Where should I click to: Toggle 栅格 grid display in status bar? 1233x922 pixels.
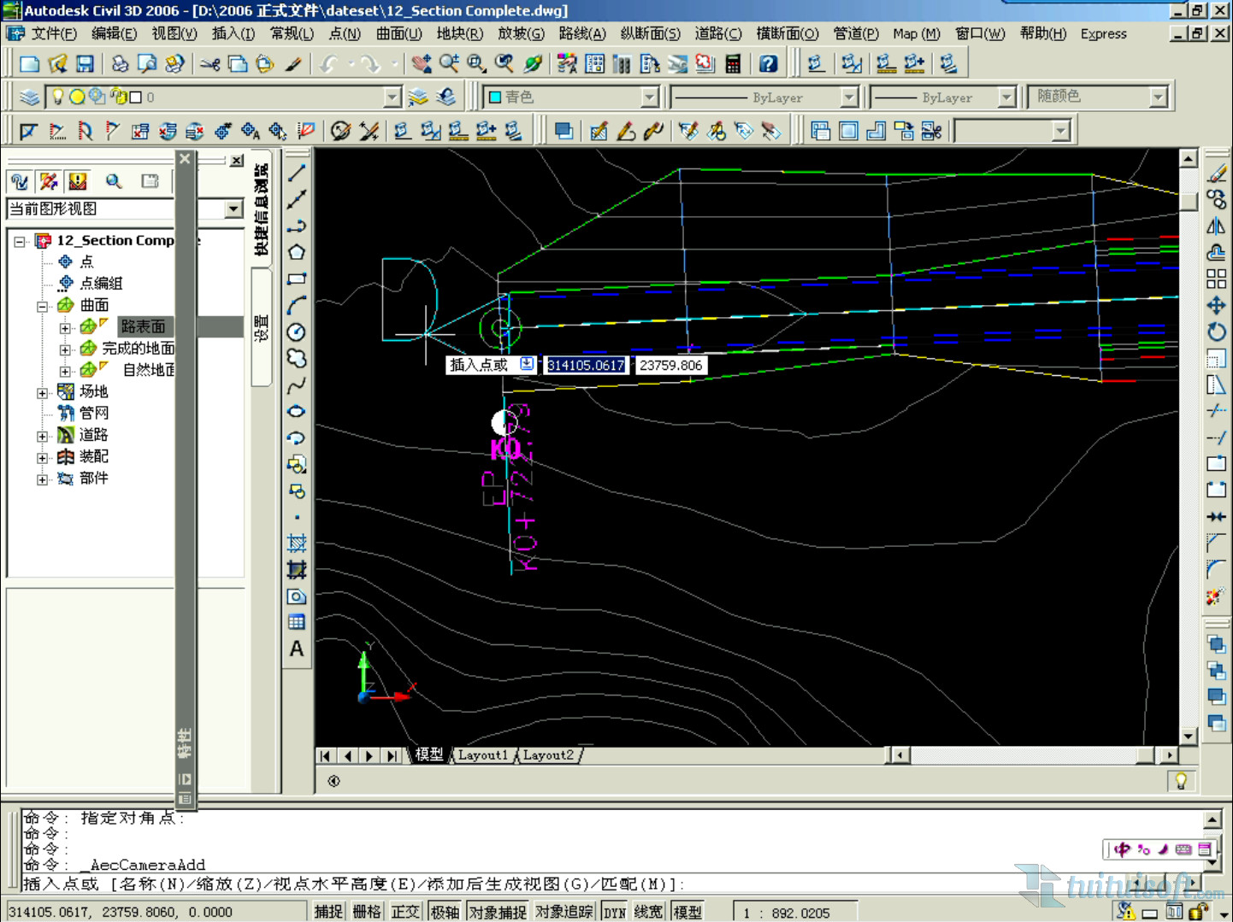click(367, 912)
